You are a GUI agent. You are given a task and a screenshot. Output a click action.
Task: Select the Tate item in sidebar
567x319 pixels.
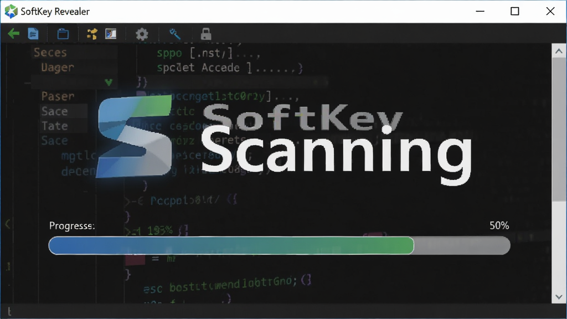[55, 126]
